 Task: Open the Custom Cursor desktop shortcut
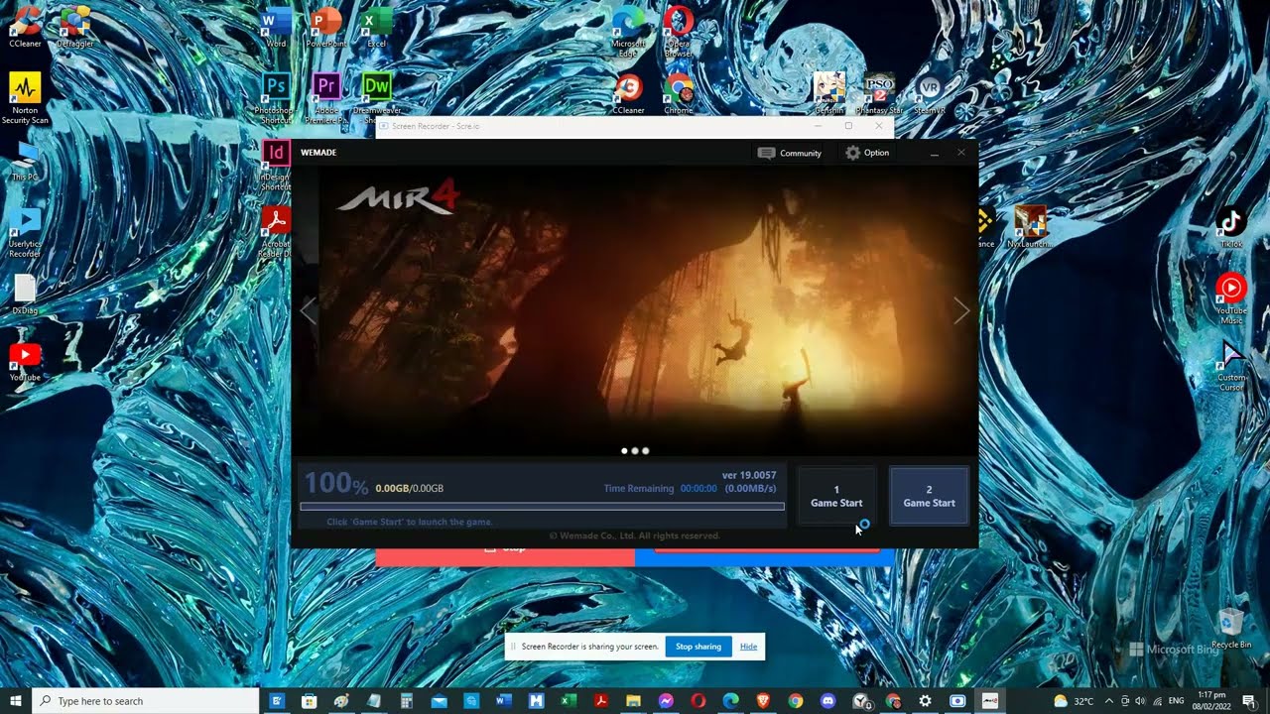pos(1230,365)
